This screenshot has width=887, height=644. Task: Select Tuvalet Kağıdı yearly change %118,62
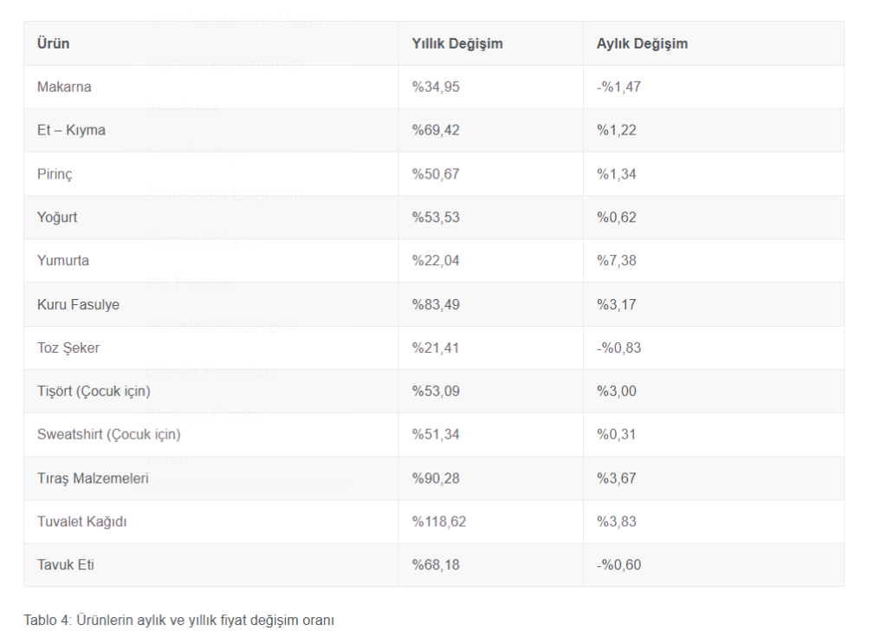pyautogui.click(x=439, y=522)
